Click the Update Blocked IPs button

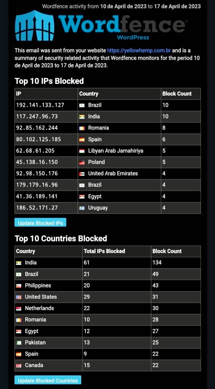pyautogui.click(x=40, y=223)
